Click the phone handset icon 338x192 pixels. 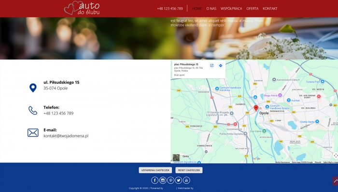point(33,110)
